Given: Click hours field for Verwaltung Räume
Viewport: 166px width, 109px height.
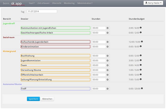Looking at the screenshot, I should point(99,70).
